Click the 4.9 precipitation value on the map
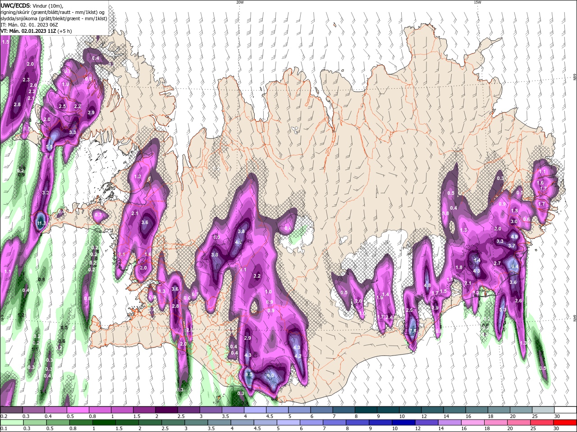 pyautogui.click(x=514, y=237)
